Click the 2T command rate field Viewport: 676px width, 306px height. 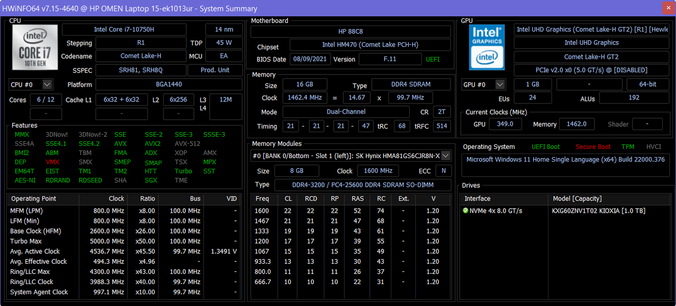[x=442, y=112]
